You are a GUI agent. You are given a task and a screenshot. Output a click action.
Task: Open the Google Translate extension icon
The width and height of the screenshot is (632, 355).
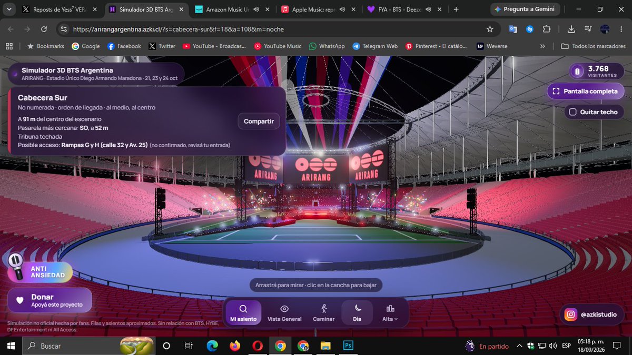point(513,29)
